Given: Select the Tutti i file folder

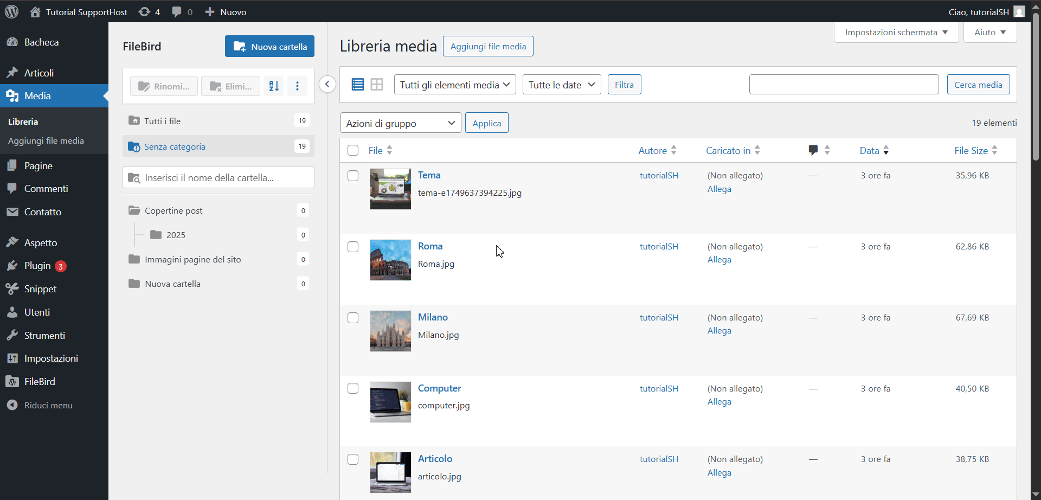Looking at the screenshot, I should point(219,121).
